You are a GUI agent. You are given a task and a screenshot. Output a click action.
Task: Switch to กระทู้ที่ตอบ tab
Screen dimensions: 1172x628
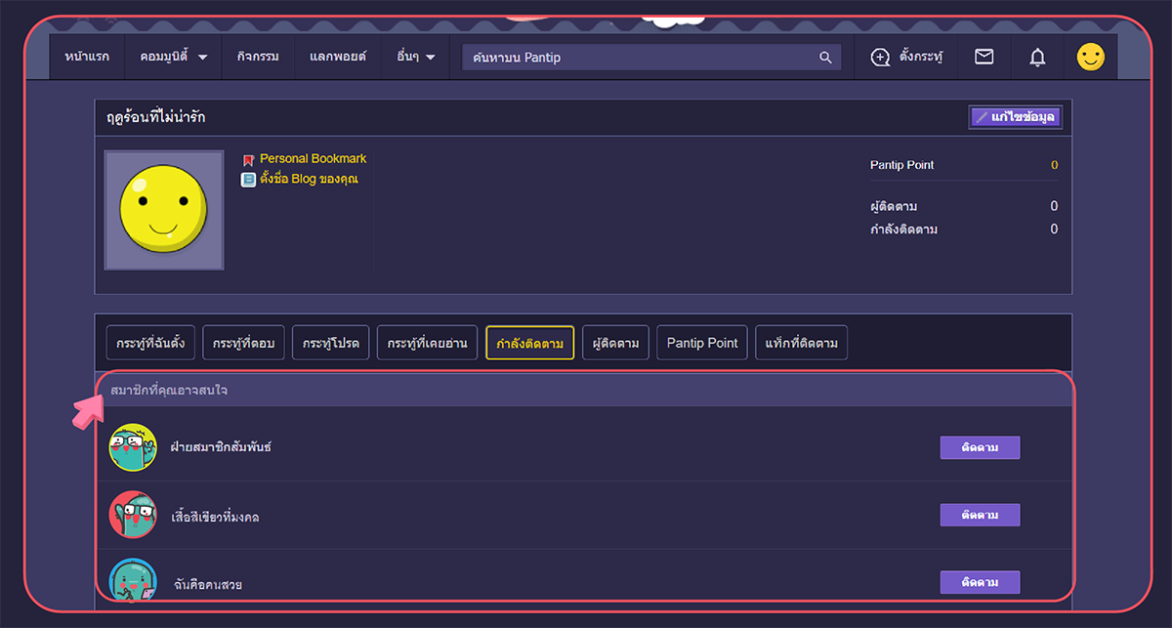point(243,343)
